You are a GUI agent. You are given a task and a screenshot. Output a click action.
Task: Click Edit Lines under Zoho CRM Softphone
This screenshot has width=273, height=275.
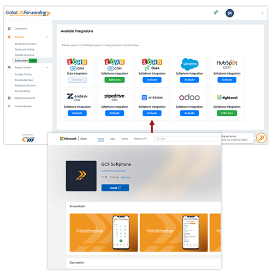point(115,80)
